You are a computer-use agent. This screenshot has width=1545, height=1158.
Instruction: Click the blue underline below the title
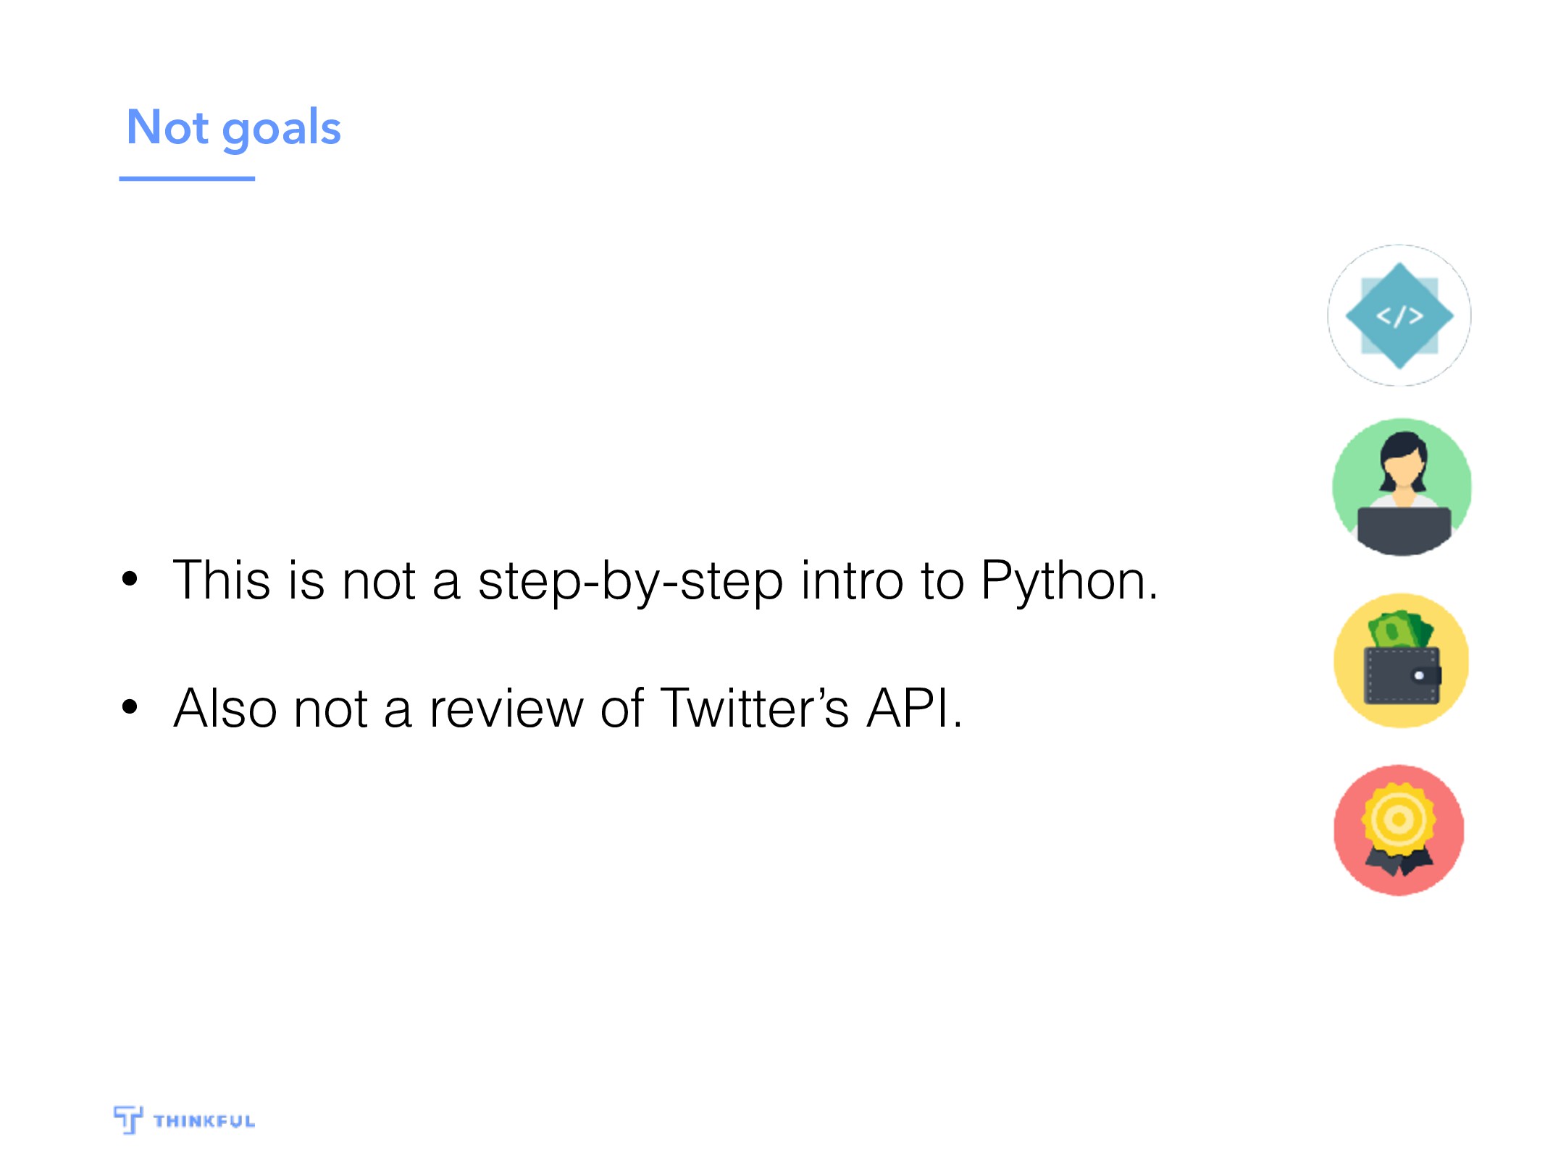coord(187,178)
